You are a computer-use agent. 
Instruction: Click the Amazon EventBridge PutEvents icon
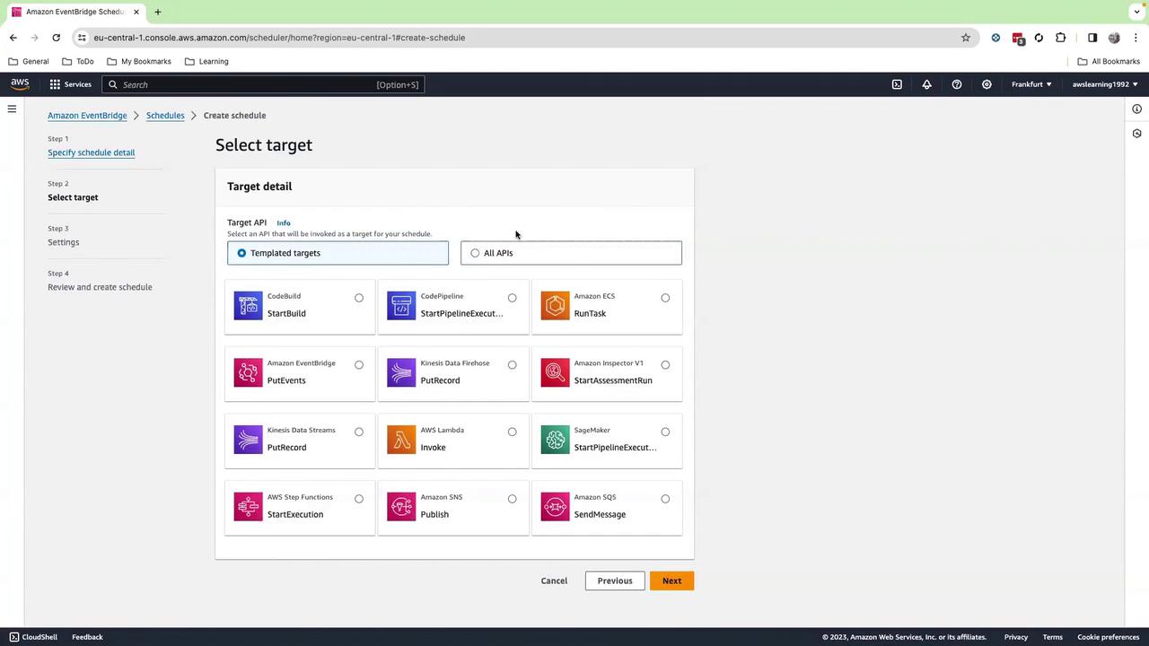click(249, 372)
